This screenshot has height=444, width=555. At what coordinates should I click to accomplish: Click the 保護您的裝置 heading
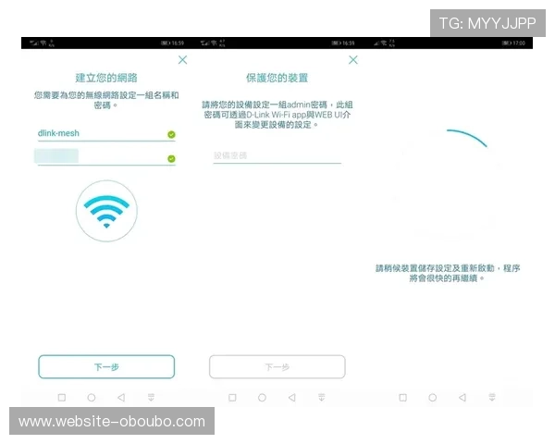coord(277,78)
